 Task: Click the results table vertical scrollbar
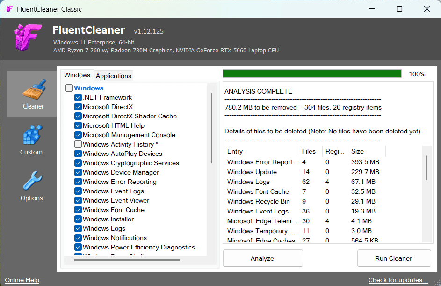[427, 168]
